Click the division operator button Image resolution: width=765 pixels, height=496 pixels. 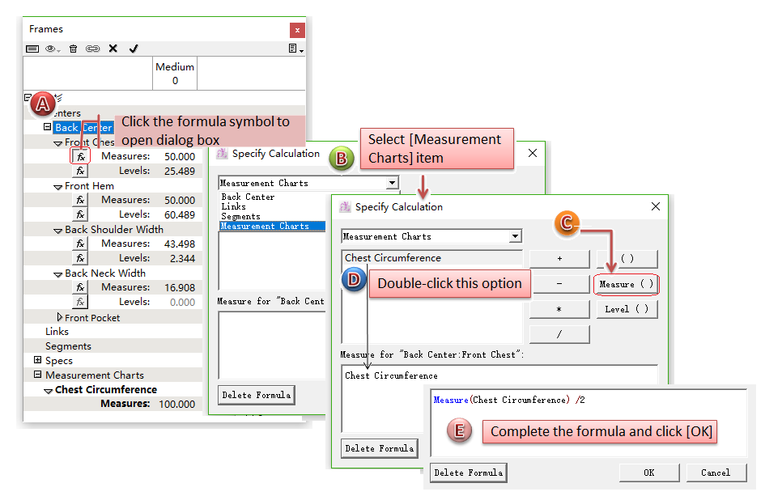pyautogui.click(x=559, y=333)
